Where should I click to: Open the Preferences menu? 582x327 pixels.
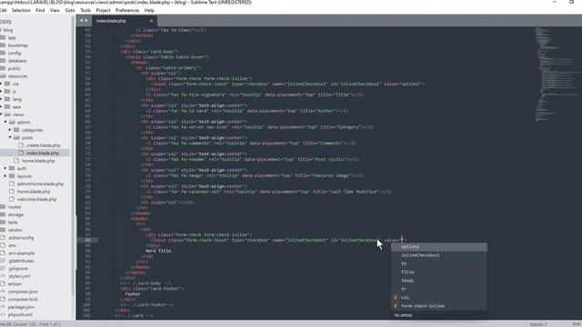tap(127, 10)
